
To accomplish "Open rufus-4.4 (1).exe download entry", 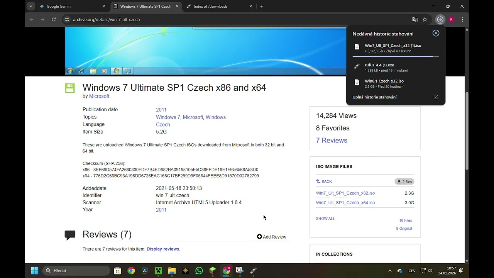I will 396,68.
